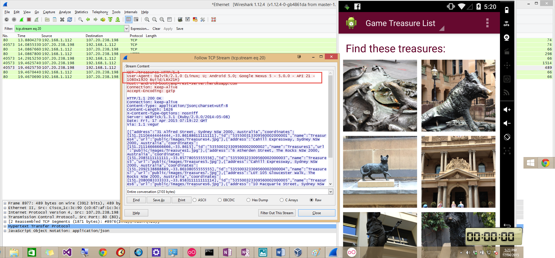Select EBCDIC stream format
This screenshot has width=555, height=258.
[226, 200]
